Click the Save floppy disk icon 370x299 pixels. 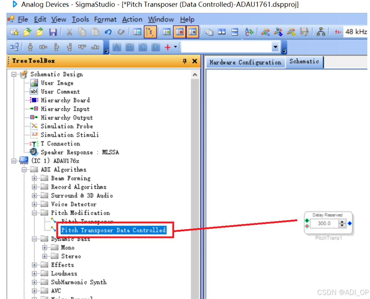tap(53, 32)
